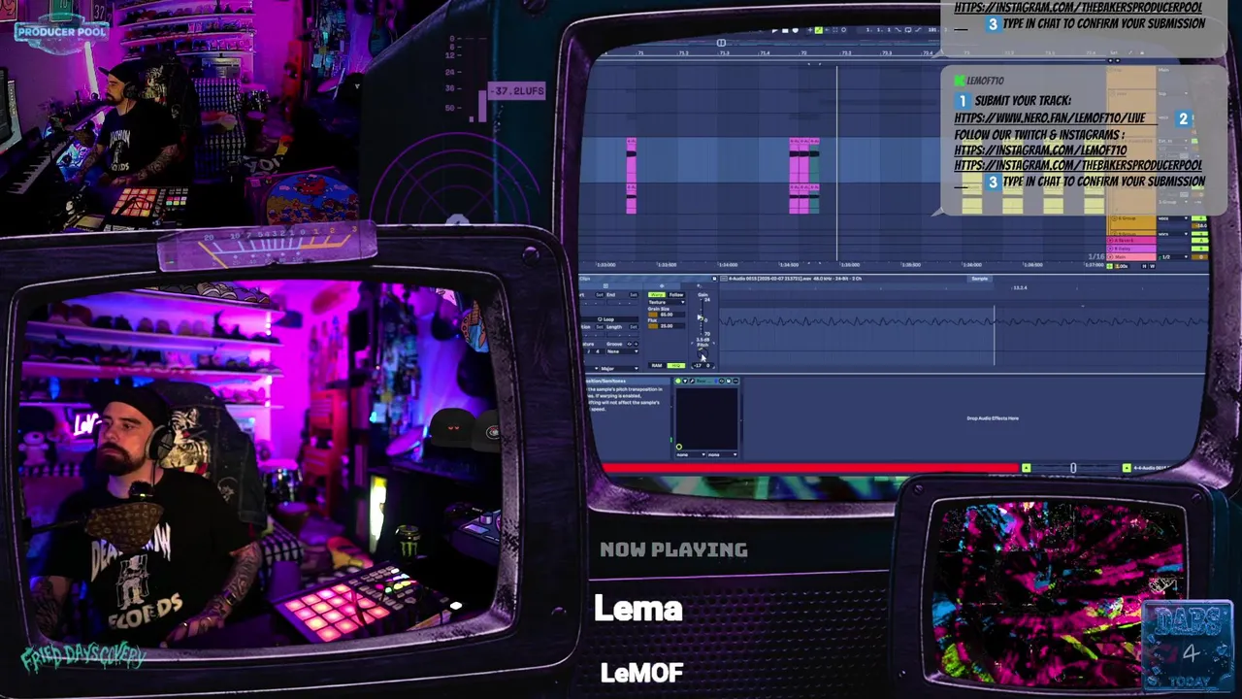This screenshot has width=1242, height=699.
Task: Click the Producer Pool logo
Action: click(61, 32)
